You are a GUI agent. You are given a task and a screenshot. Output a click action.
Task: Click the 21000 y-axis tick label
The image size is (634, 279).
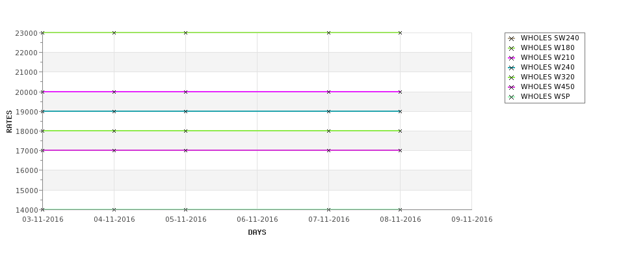(x=26, y=72)
